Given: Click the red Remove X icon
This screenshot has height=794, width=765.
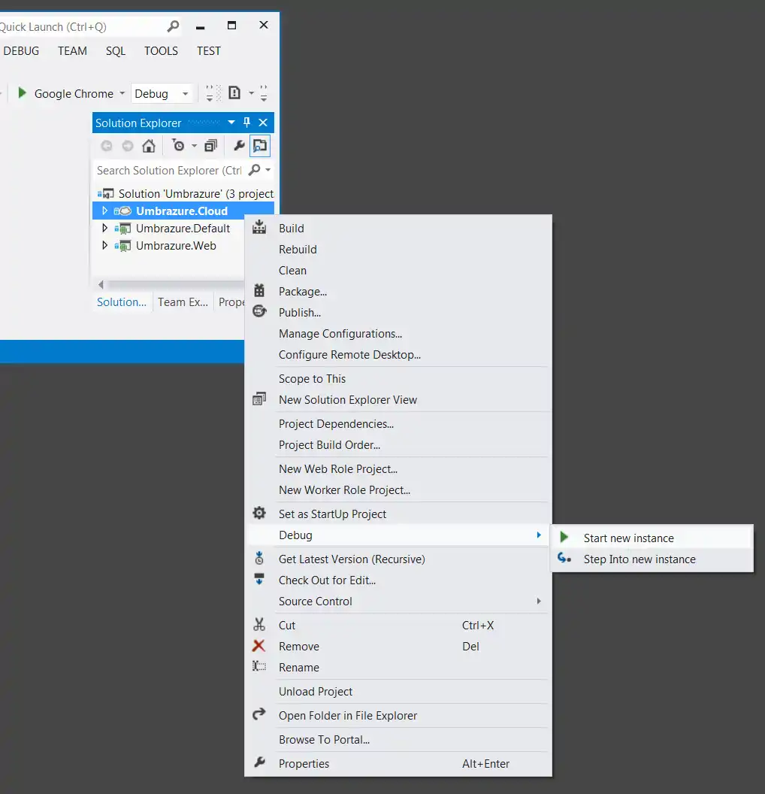Looking at the screenshot, I should click(259, 646).
